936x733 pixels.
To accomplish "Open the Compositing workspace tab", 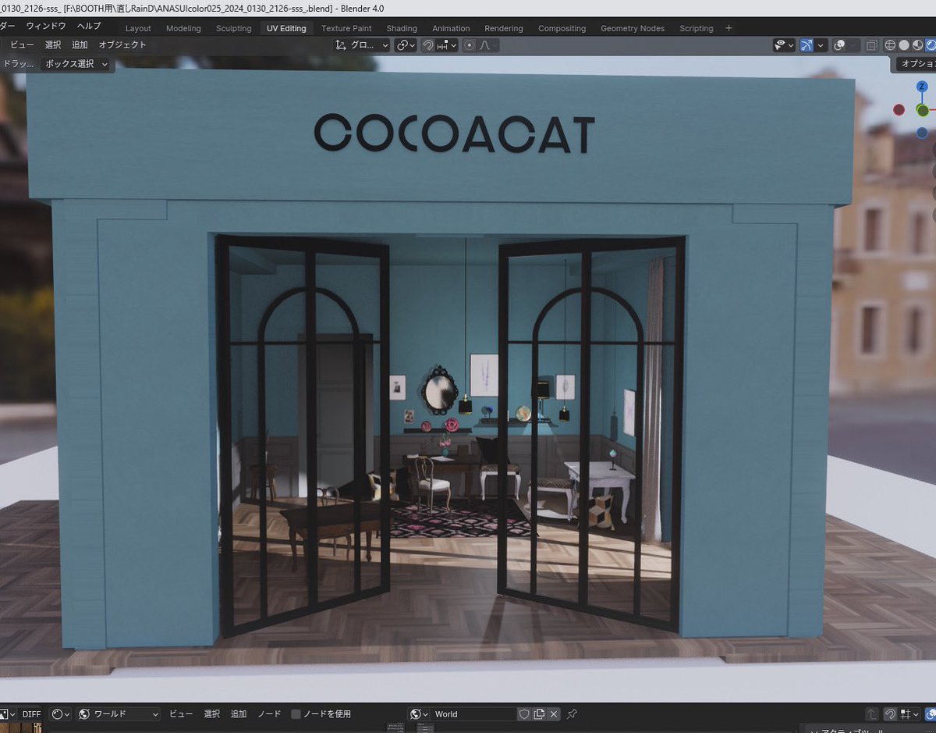I will tap(562, 28).
